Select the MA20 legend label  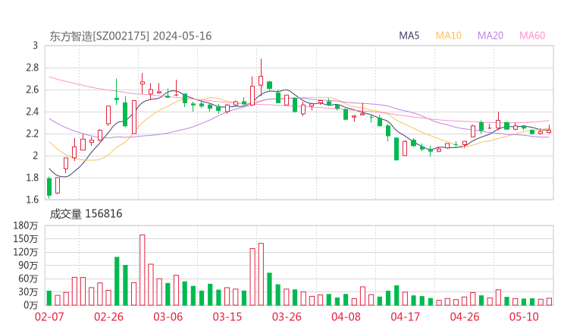tap(490, 36)
